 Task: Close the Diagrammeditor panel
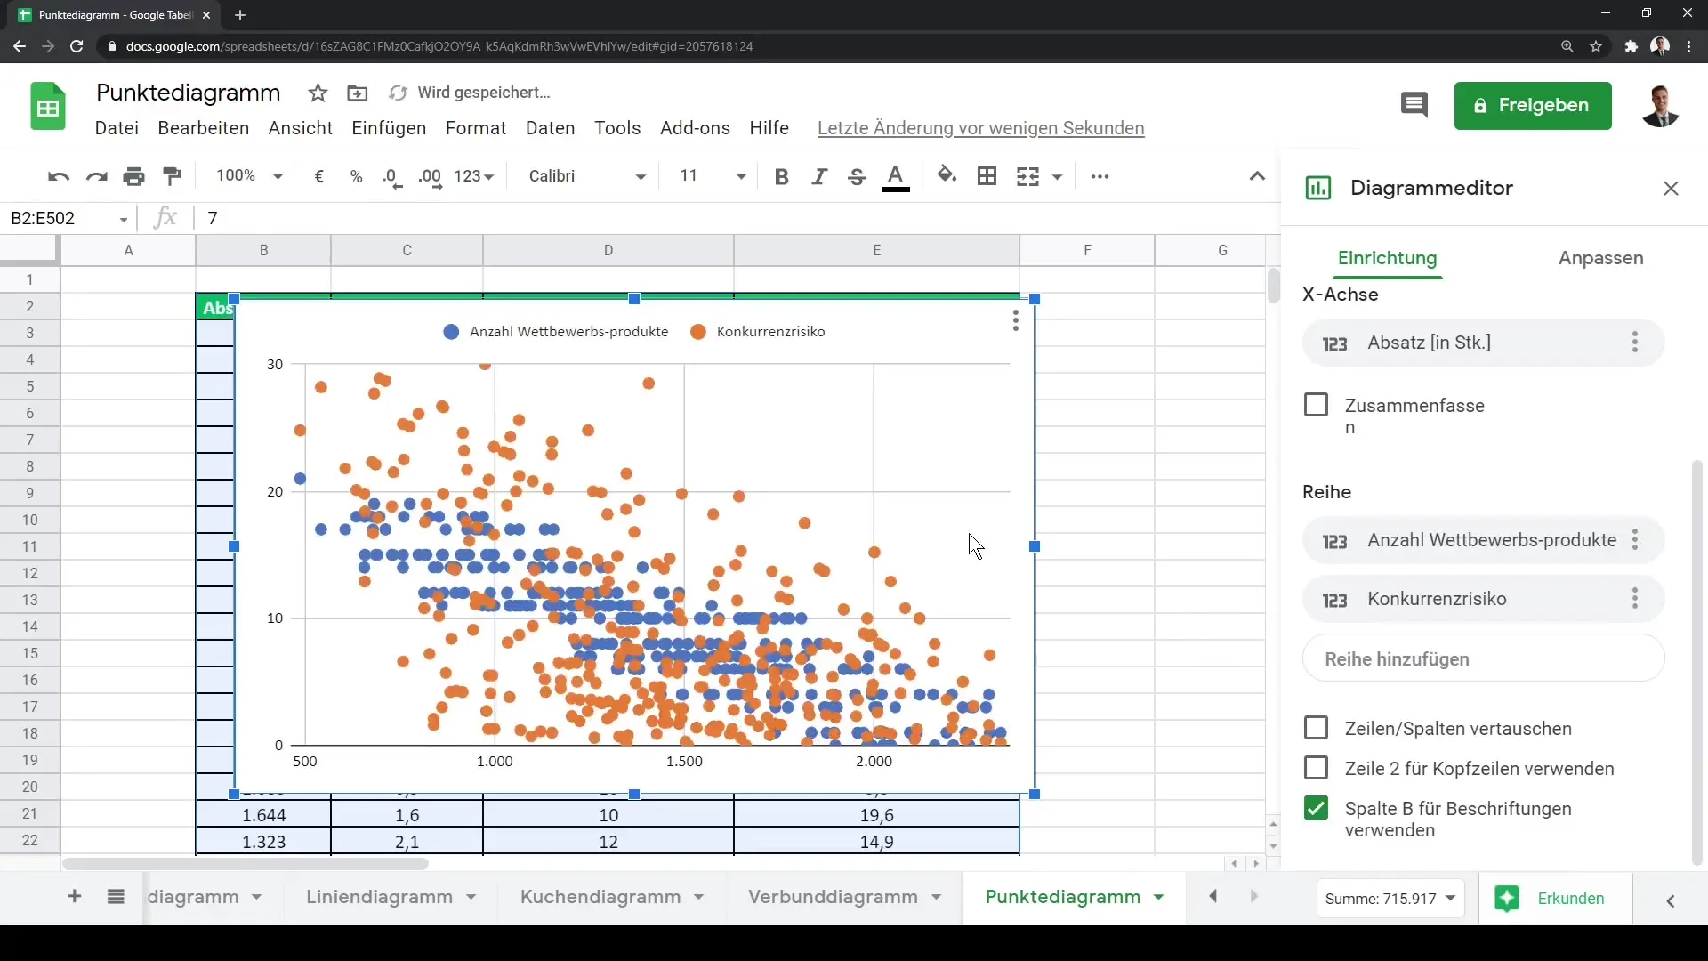pos(1671,188)
